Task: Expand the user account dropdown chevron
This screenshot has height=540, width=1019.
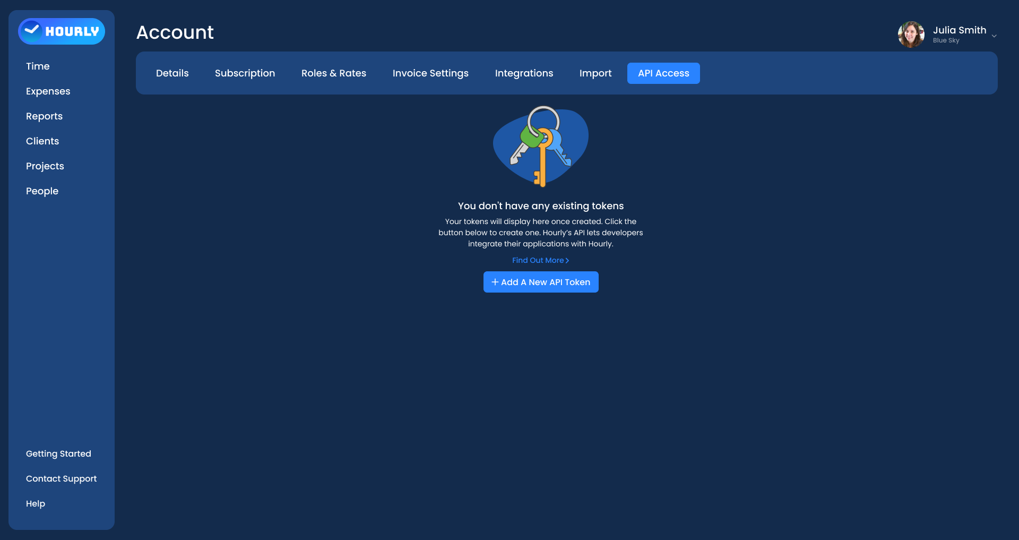Action: [994, 36]
